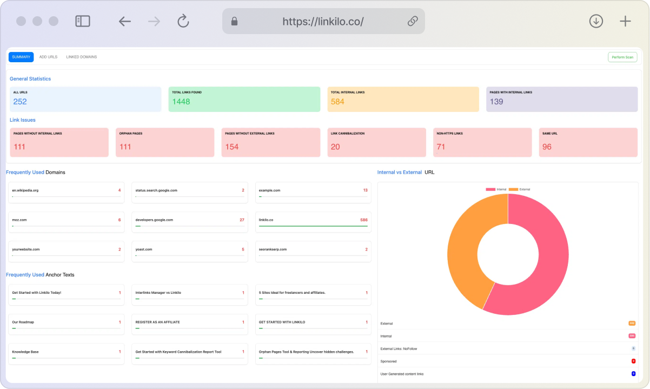Open the Add URLs tab

pyautogui.click(x=48, y=57)
